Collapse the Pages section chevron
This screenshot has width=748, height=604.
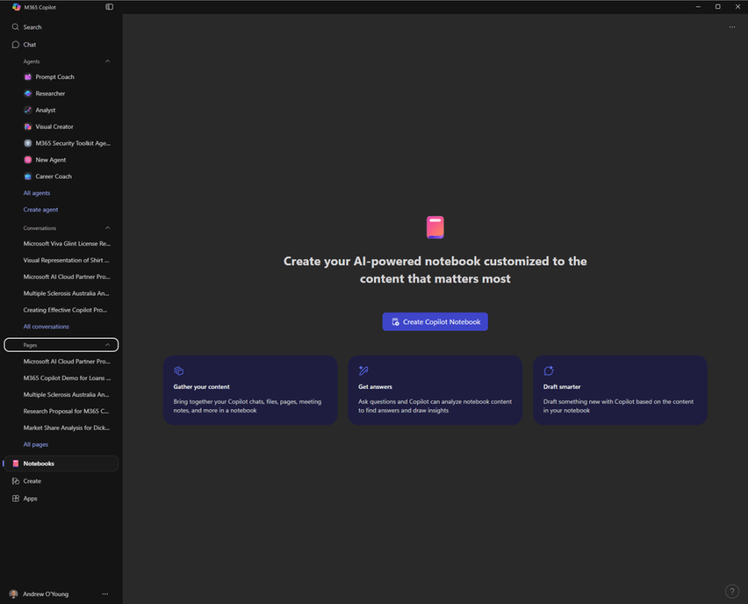point(108,345)
